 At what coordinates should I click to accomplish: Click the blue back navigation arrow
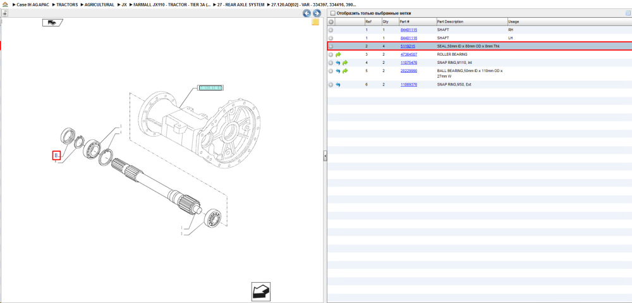coord(307,13)
